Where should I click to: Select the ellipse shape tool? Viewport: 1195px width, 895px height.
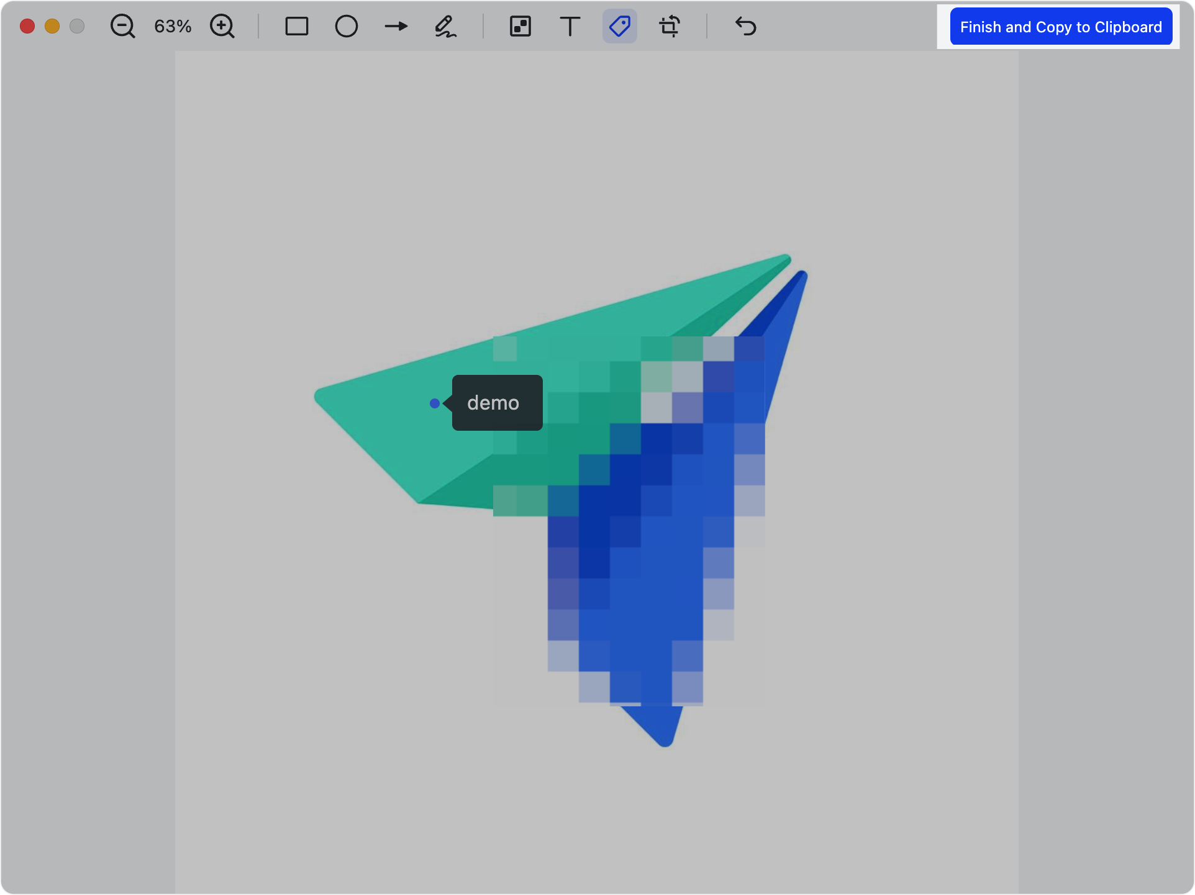pyautogui.click(x=346, y=27)
